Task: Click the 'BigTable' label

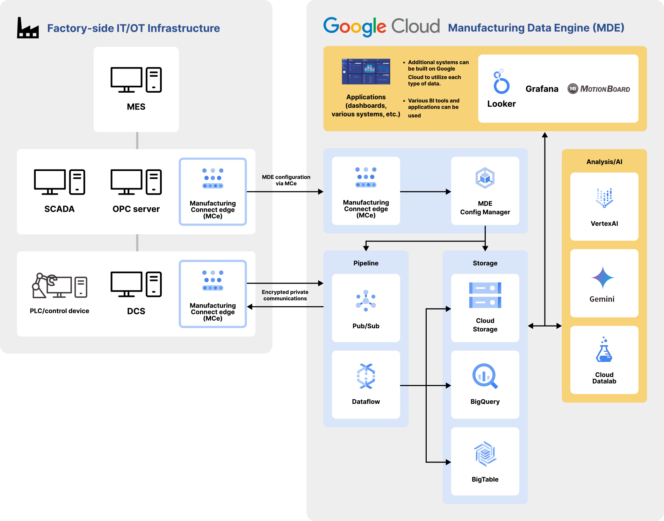Action: (x=485, y=479)
